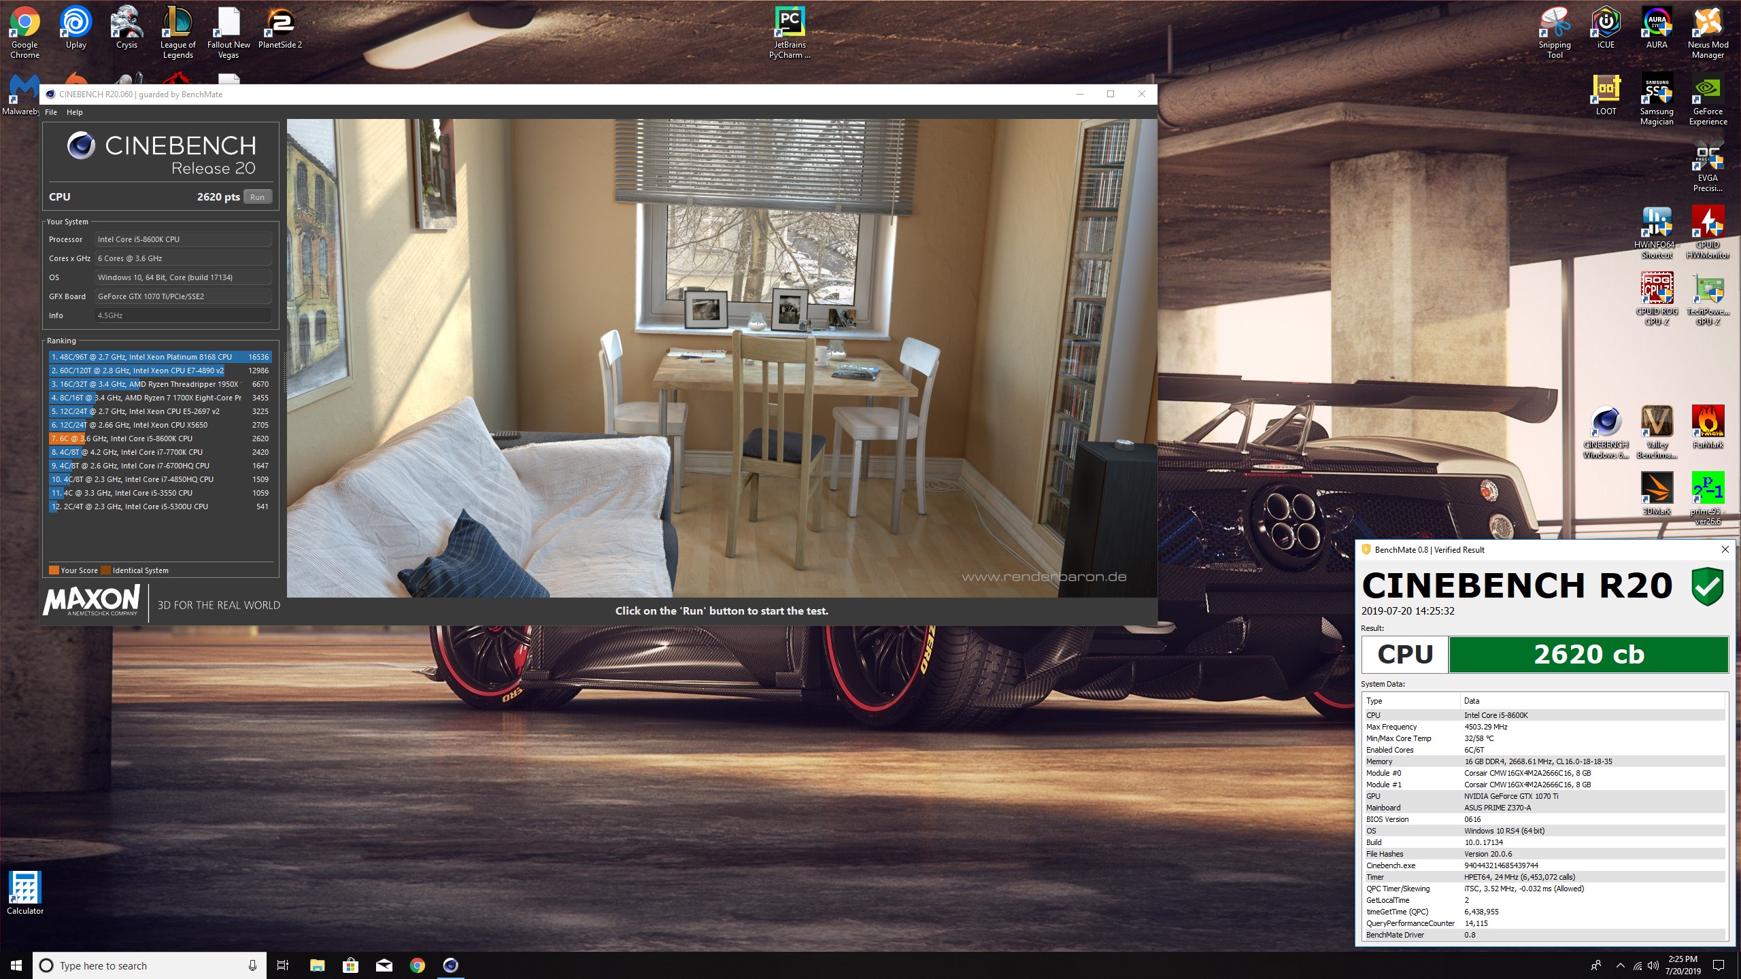Launch TechPowerUp GPU-Z icon
Viewport: 1741px width, 979px height.
[x=1708, y=299]
